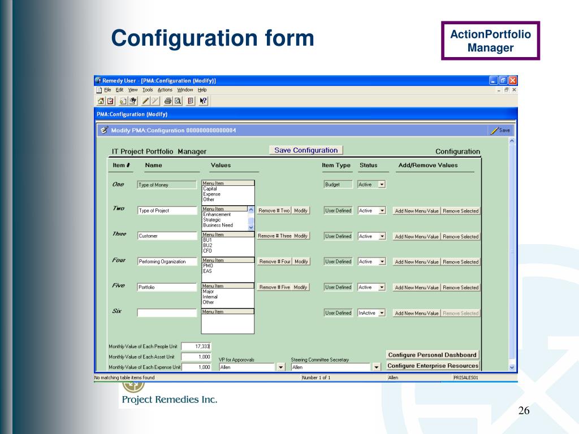This screenshot has width=579, height=434.
Task: Click the Remedy User title bar app icon
Action: (98, 80)
